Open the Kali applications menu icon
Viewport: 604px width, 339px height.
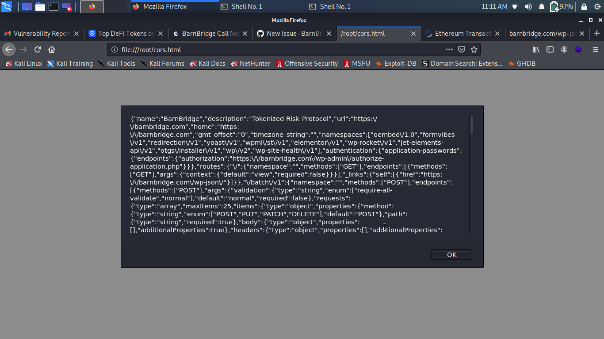pyautogui.click(x=7, y=7)
